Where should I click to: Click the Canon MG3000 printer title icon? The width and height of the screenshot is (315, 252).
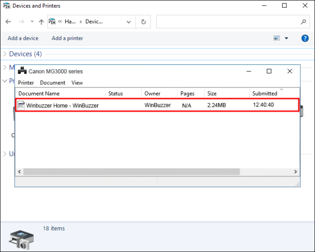click(x=22, y=71)
